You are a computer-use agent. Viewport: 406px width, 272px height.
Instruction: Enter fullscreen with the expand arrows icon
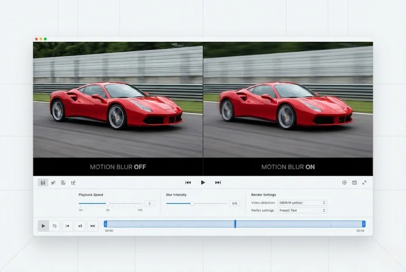click(364, 183)
